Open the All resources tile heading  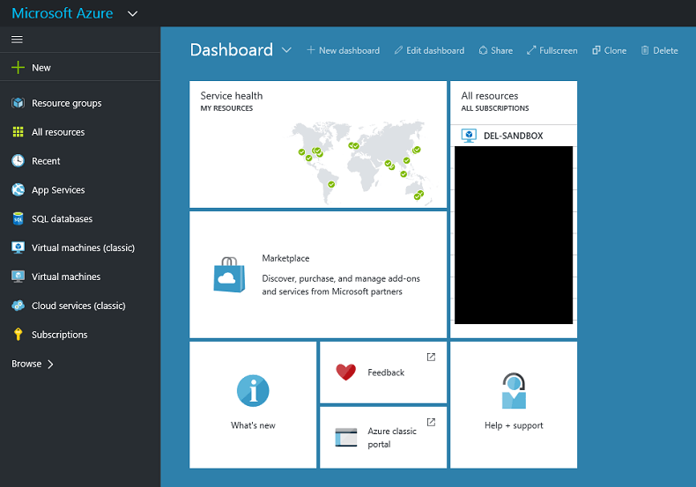pyautogui.click(x=490, y=96)
